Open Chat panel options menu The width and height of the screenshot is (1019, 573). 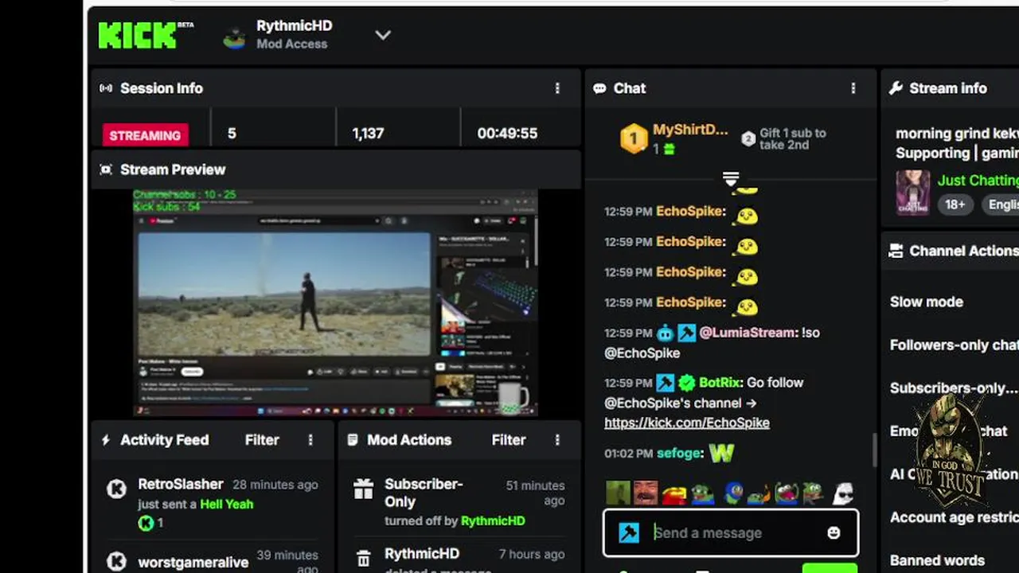[853, 88]
